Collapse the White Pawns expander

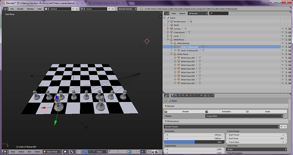point(172,54)
